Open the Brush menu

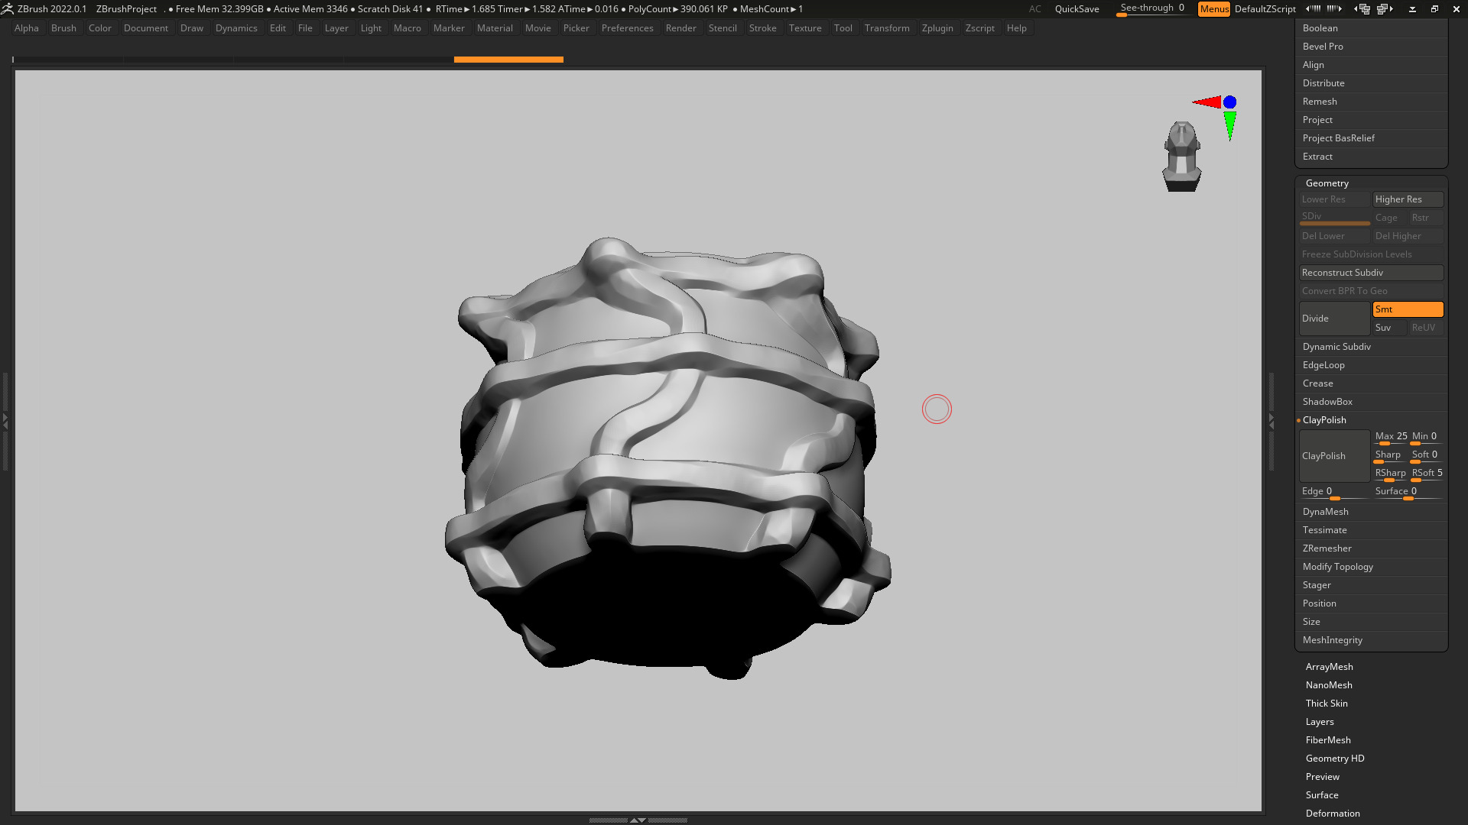tap(63, 28)
